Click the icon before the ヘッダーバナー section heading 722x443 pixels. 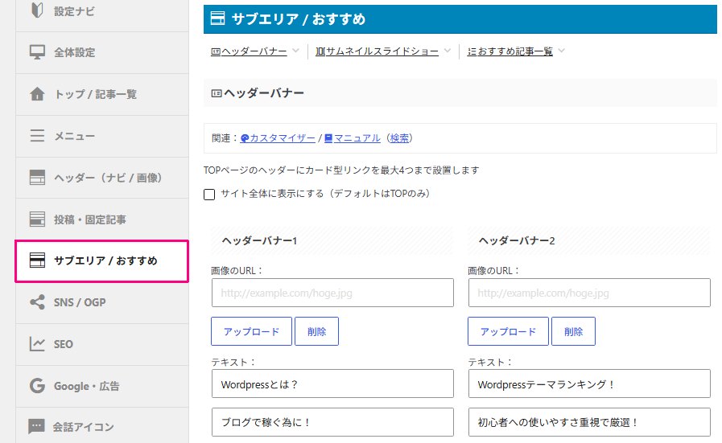click(217, 93)
